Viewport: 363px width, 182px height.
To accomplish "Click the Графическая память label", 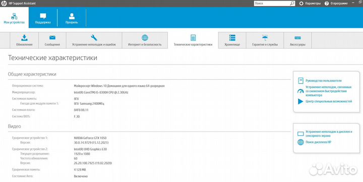I will [x=26, y=170].
